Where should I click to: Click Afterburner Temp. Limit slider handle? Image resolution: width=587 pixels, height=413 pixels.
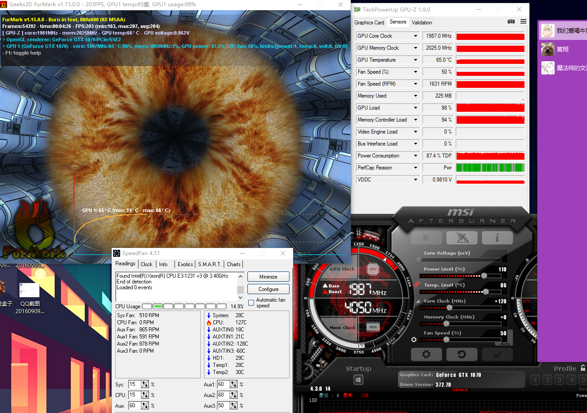486,292
